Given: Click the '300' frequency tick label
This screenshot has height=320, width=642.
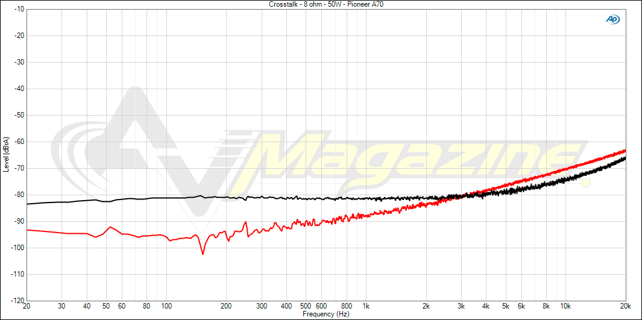Looking at the screenshot, I should (x=261, y=306).
